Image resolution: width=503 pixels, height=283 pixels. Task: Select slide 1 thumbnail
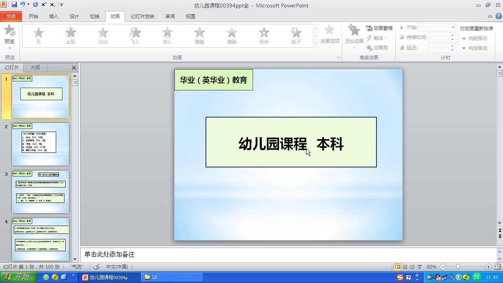pyautogui.click(x=40, y=97)
